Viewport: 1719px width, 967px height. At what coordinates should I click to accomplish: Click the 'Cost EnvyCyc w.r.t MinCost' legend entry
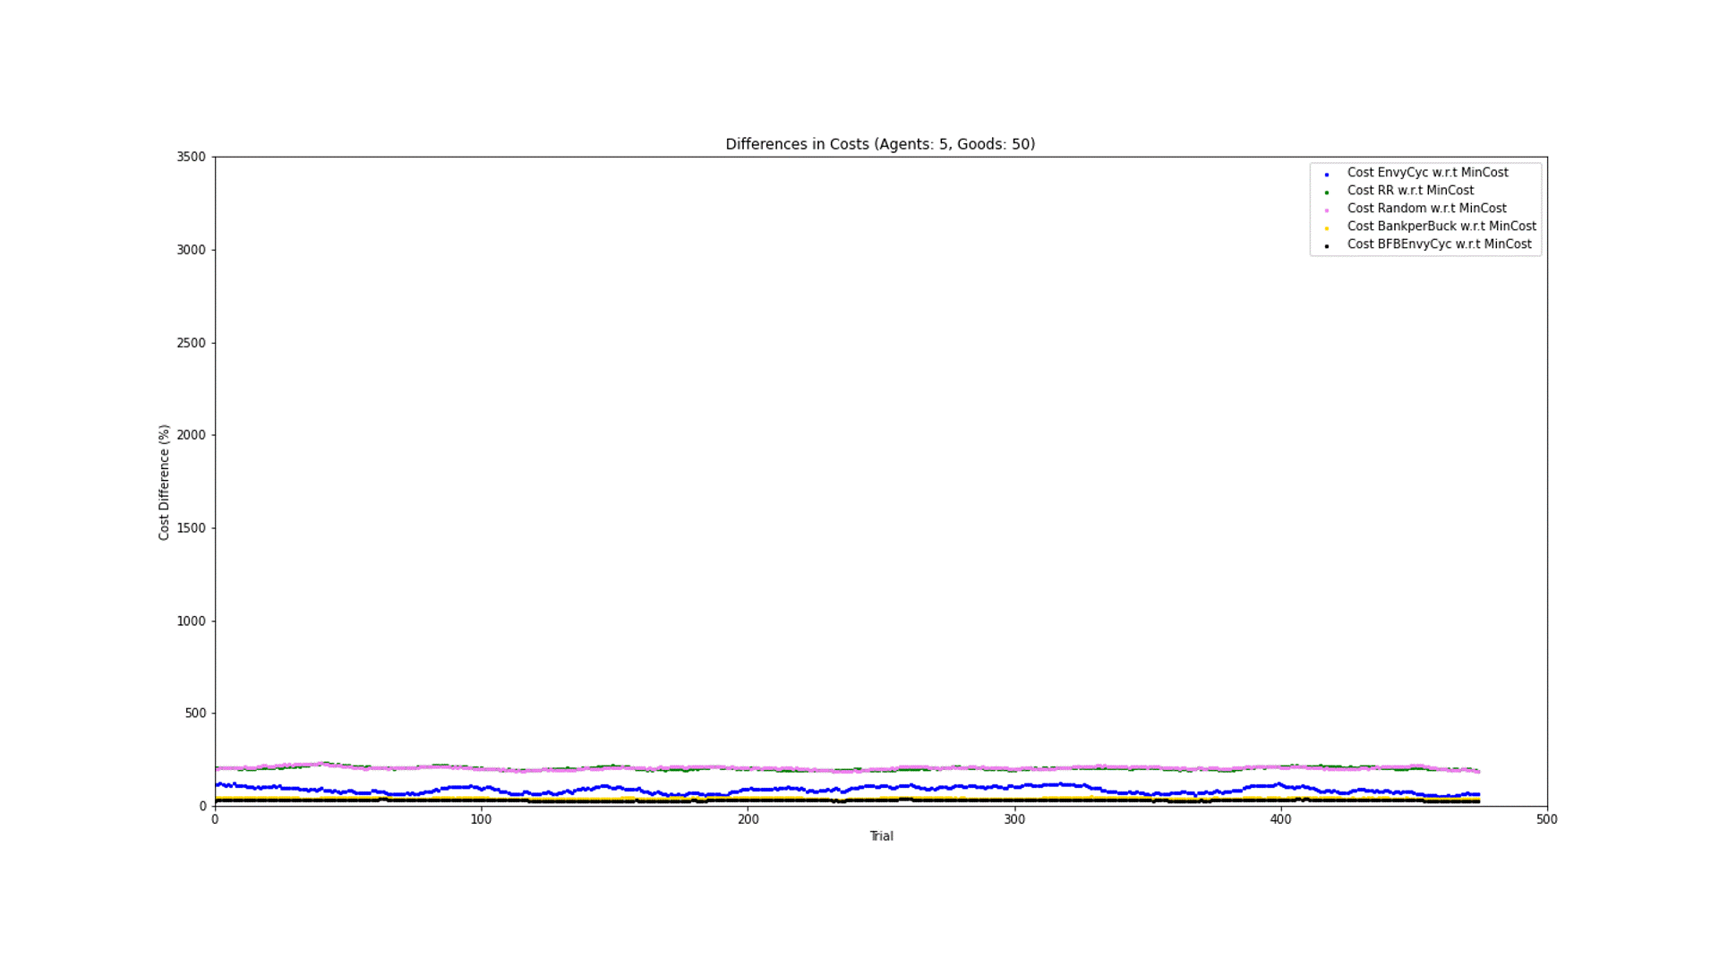(1427, 173)
